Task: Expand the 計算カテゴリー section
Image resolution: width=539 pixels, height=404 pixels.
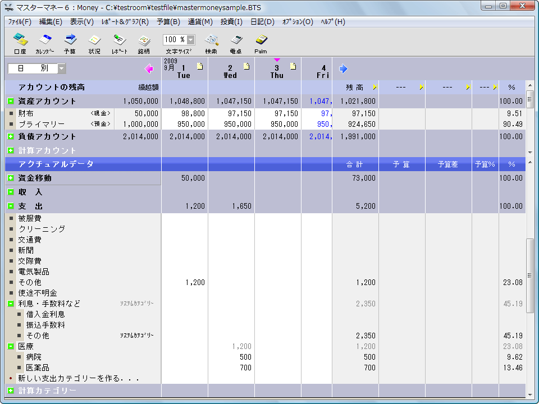Action: pos(11,391)
